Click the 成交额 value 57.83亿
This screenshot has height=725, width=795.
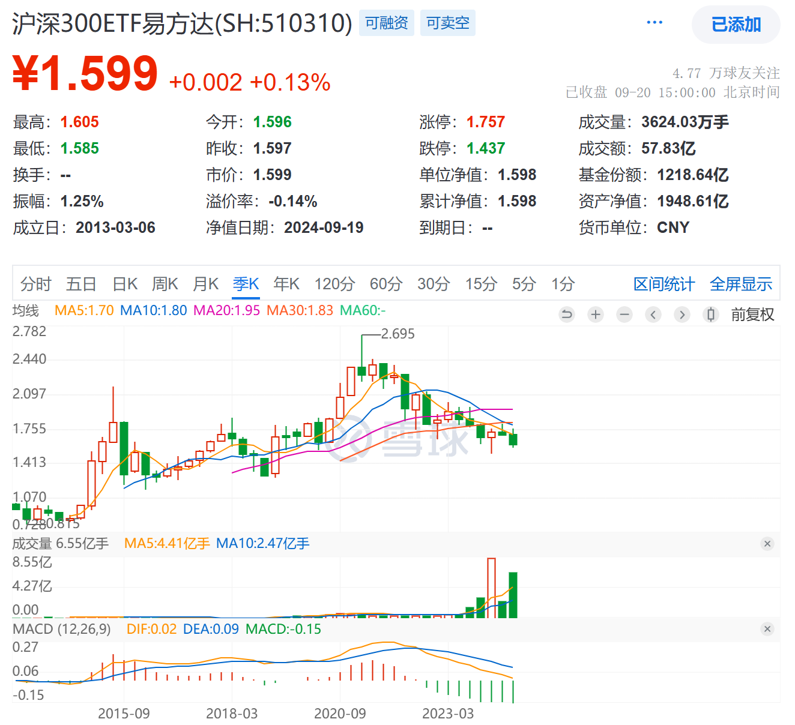pyautogui.click(x=669, y=148)
